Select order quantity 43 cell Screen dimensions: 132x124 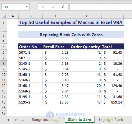[86, 102]
